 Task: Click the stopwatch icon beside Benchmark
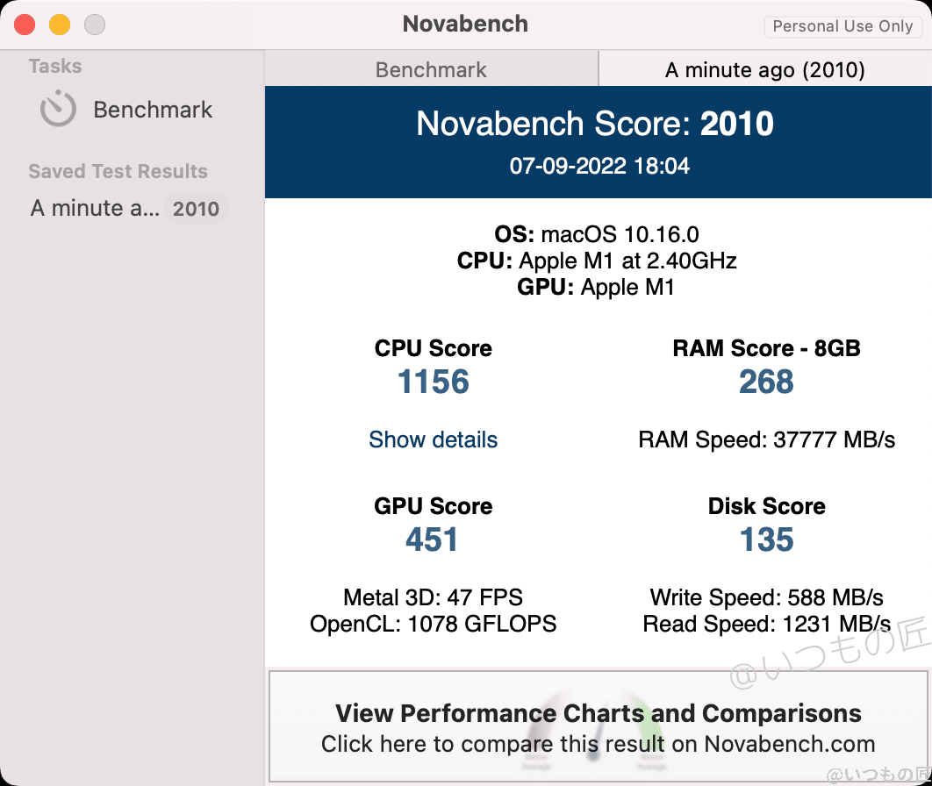point(58,110)
